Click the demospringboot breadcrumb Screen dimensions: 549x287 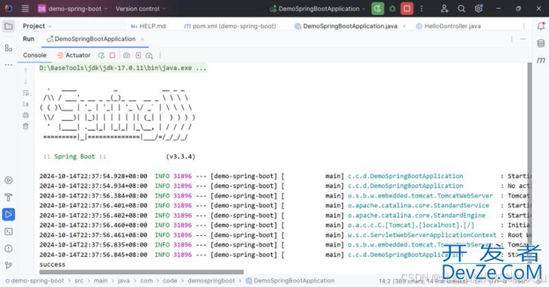pos(211,281)
